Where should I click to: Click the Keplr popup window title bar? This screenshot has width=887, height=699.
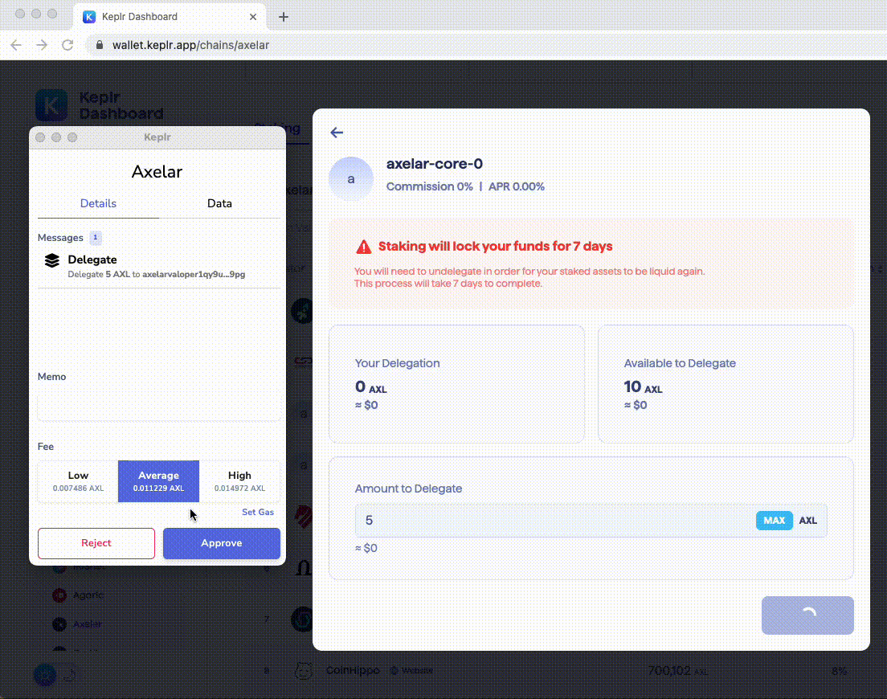click(x=157, y=137)
